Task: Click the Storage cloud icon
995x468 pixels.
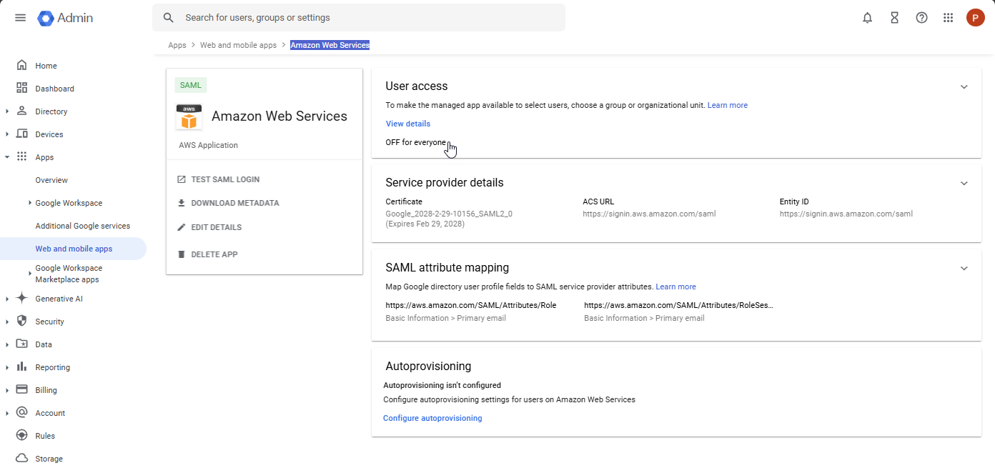Action: point(21,458)
